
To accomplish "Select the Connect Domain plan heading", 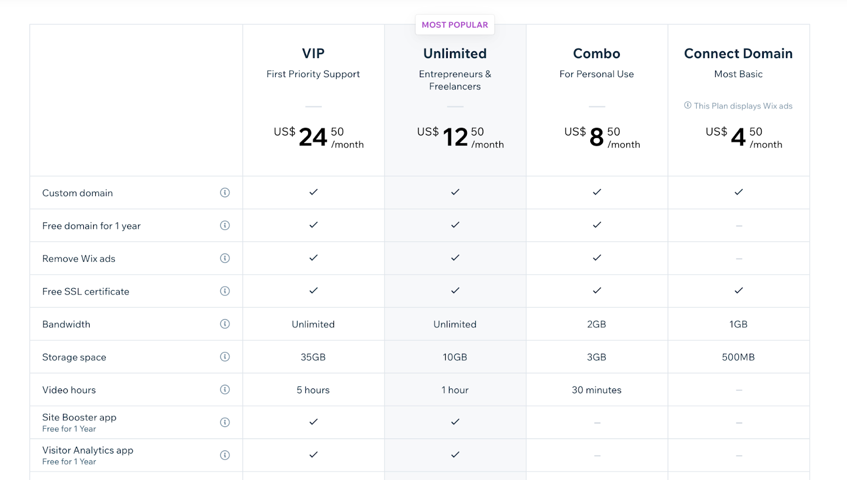I will 738,53.
